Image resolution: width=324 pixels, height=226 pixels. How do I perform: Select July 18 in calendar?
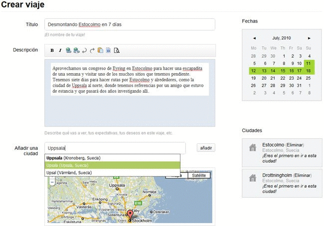[x=308, y=71]
